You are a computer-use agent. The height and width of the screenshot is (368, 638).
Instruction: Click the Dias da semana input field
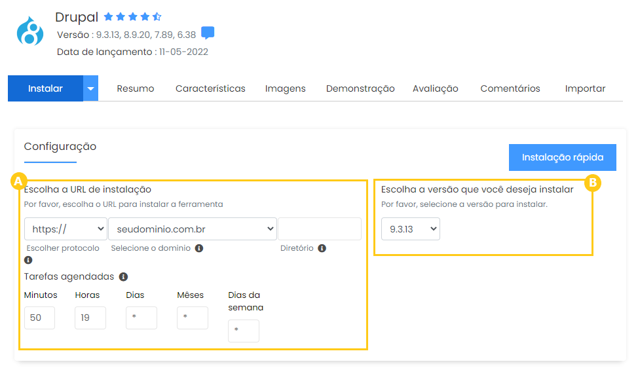coord(243,331)
